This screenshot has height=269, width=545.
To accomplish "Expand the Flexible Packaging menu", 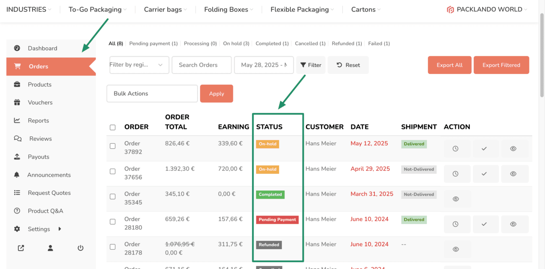I will pyautogui.click(x=302, y=9).
